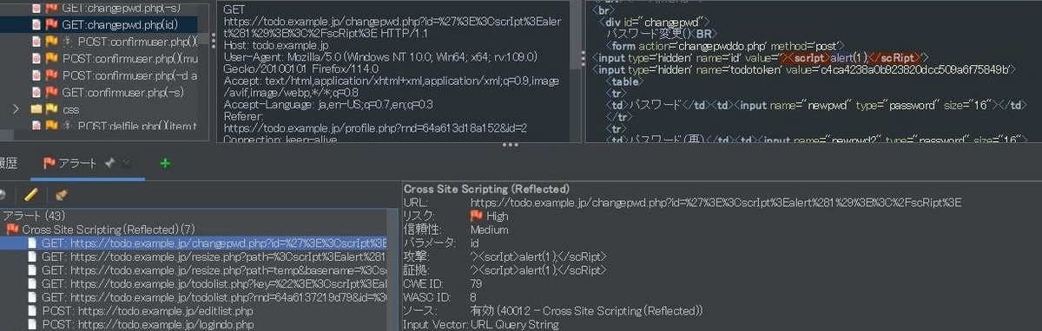Click the パラメータ value id
The height and width of the screenshot is (331, 1042).
(x=475, y=243)
